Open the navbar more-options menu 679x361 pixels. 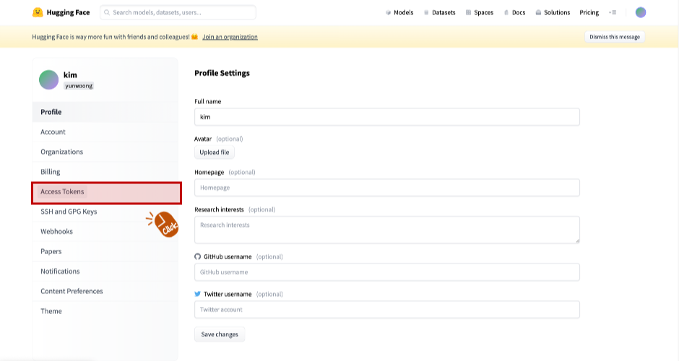click(x=613, y=12)
